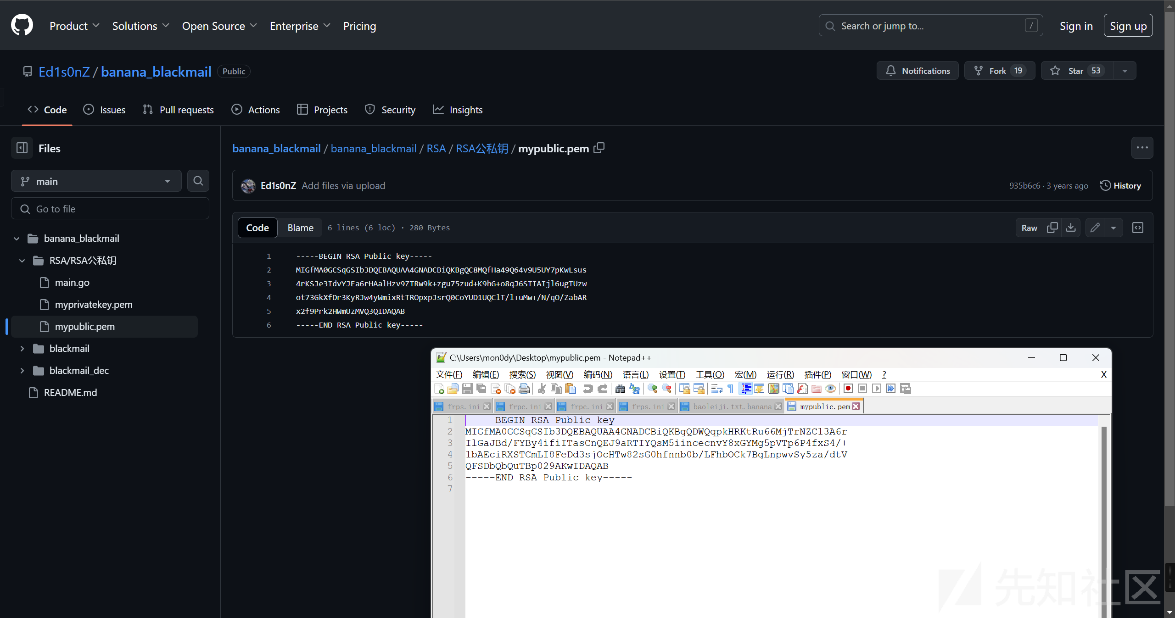Screen dimensions: 1175x618
Task: Copy file path icon next to mypublic.pem
Action: point(599,148)
